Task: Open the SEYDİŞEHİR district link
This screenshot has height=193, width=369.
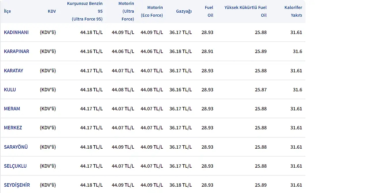Action: click(17, 185)
